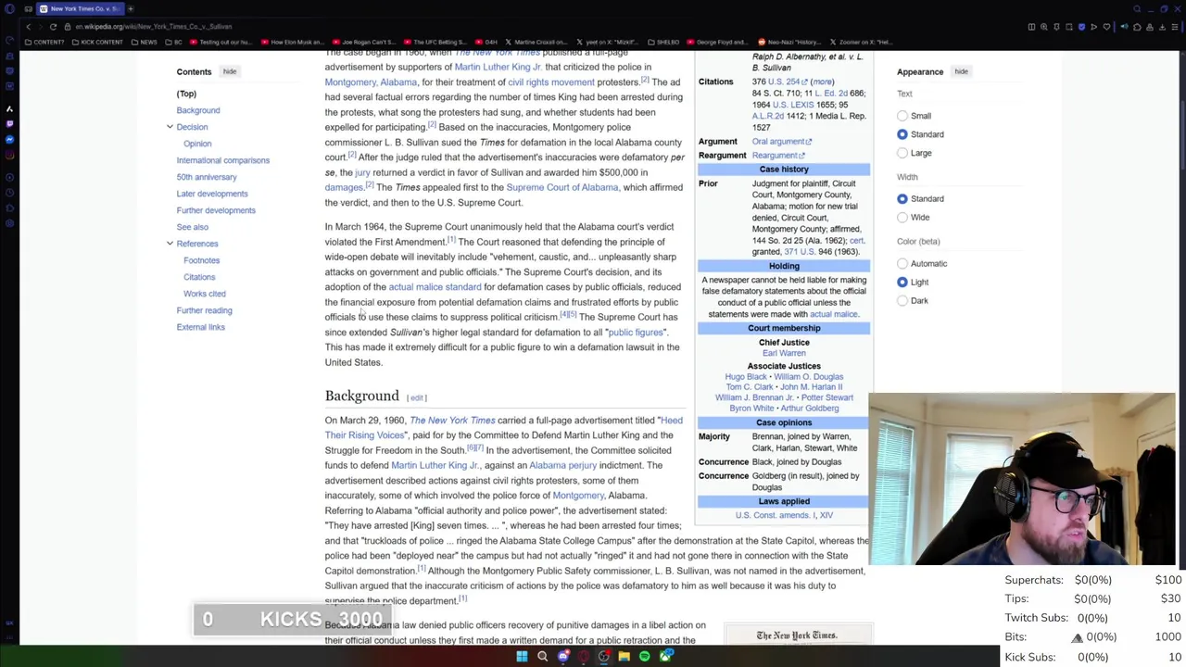
Task: Go to External links in Contents
Action: click(201, 327)
